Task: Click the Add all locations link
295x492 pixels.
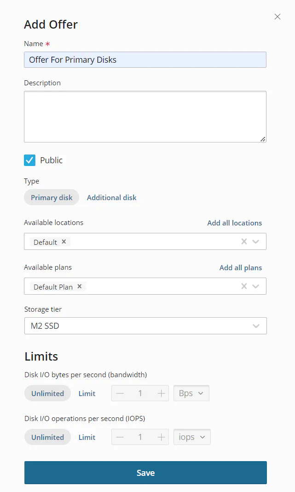Action: click(234, 223)
